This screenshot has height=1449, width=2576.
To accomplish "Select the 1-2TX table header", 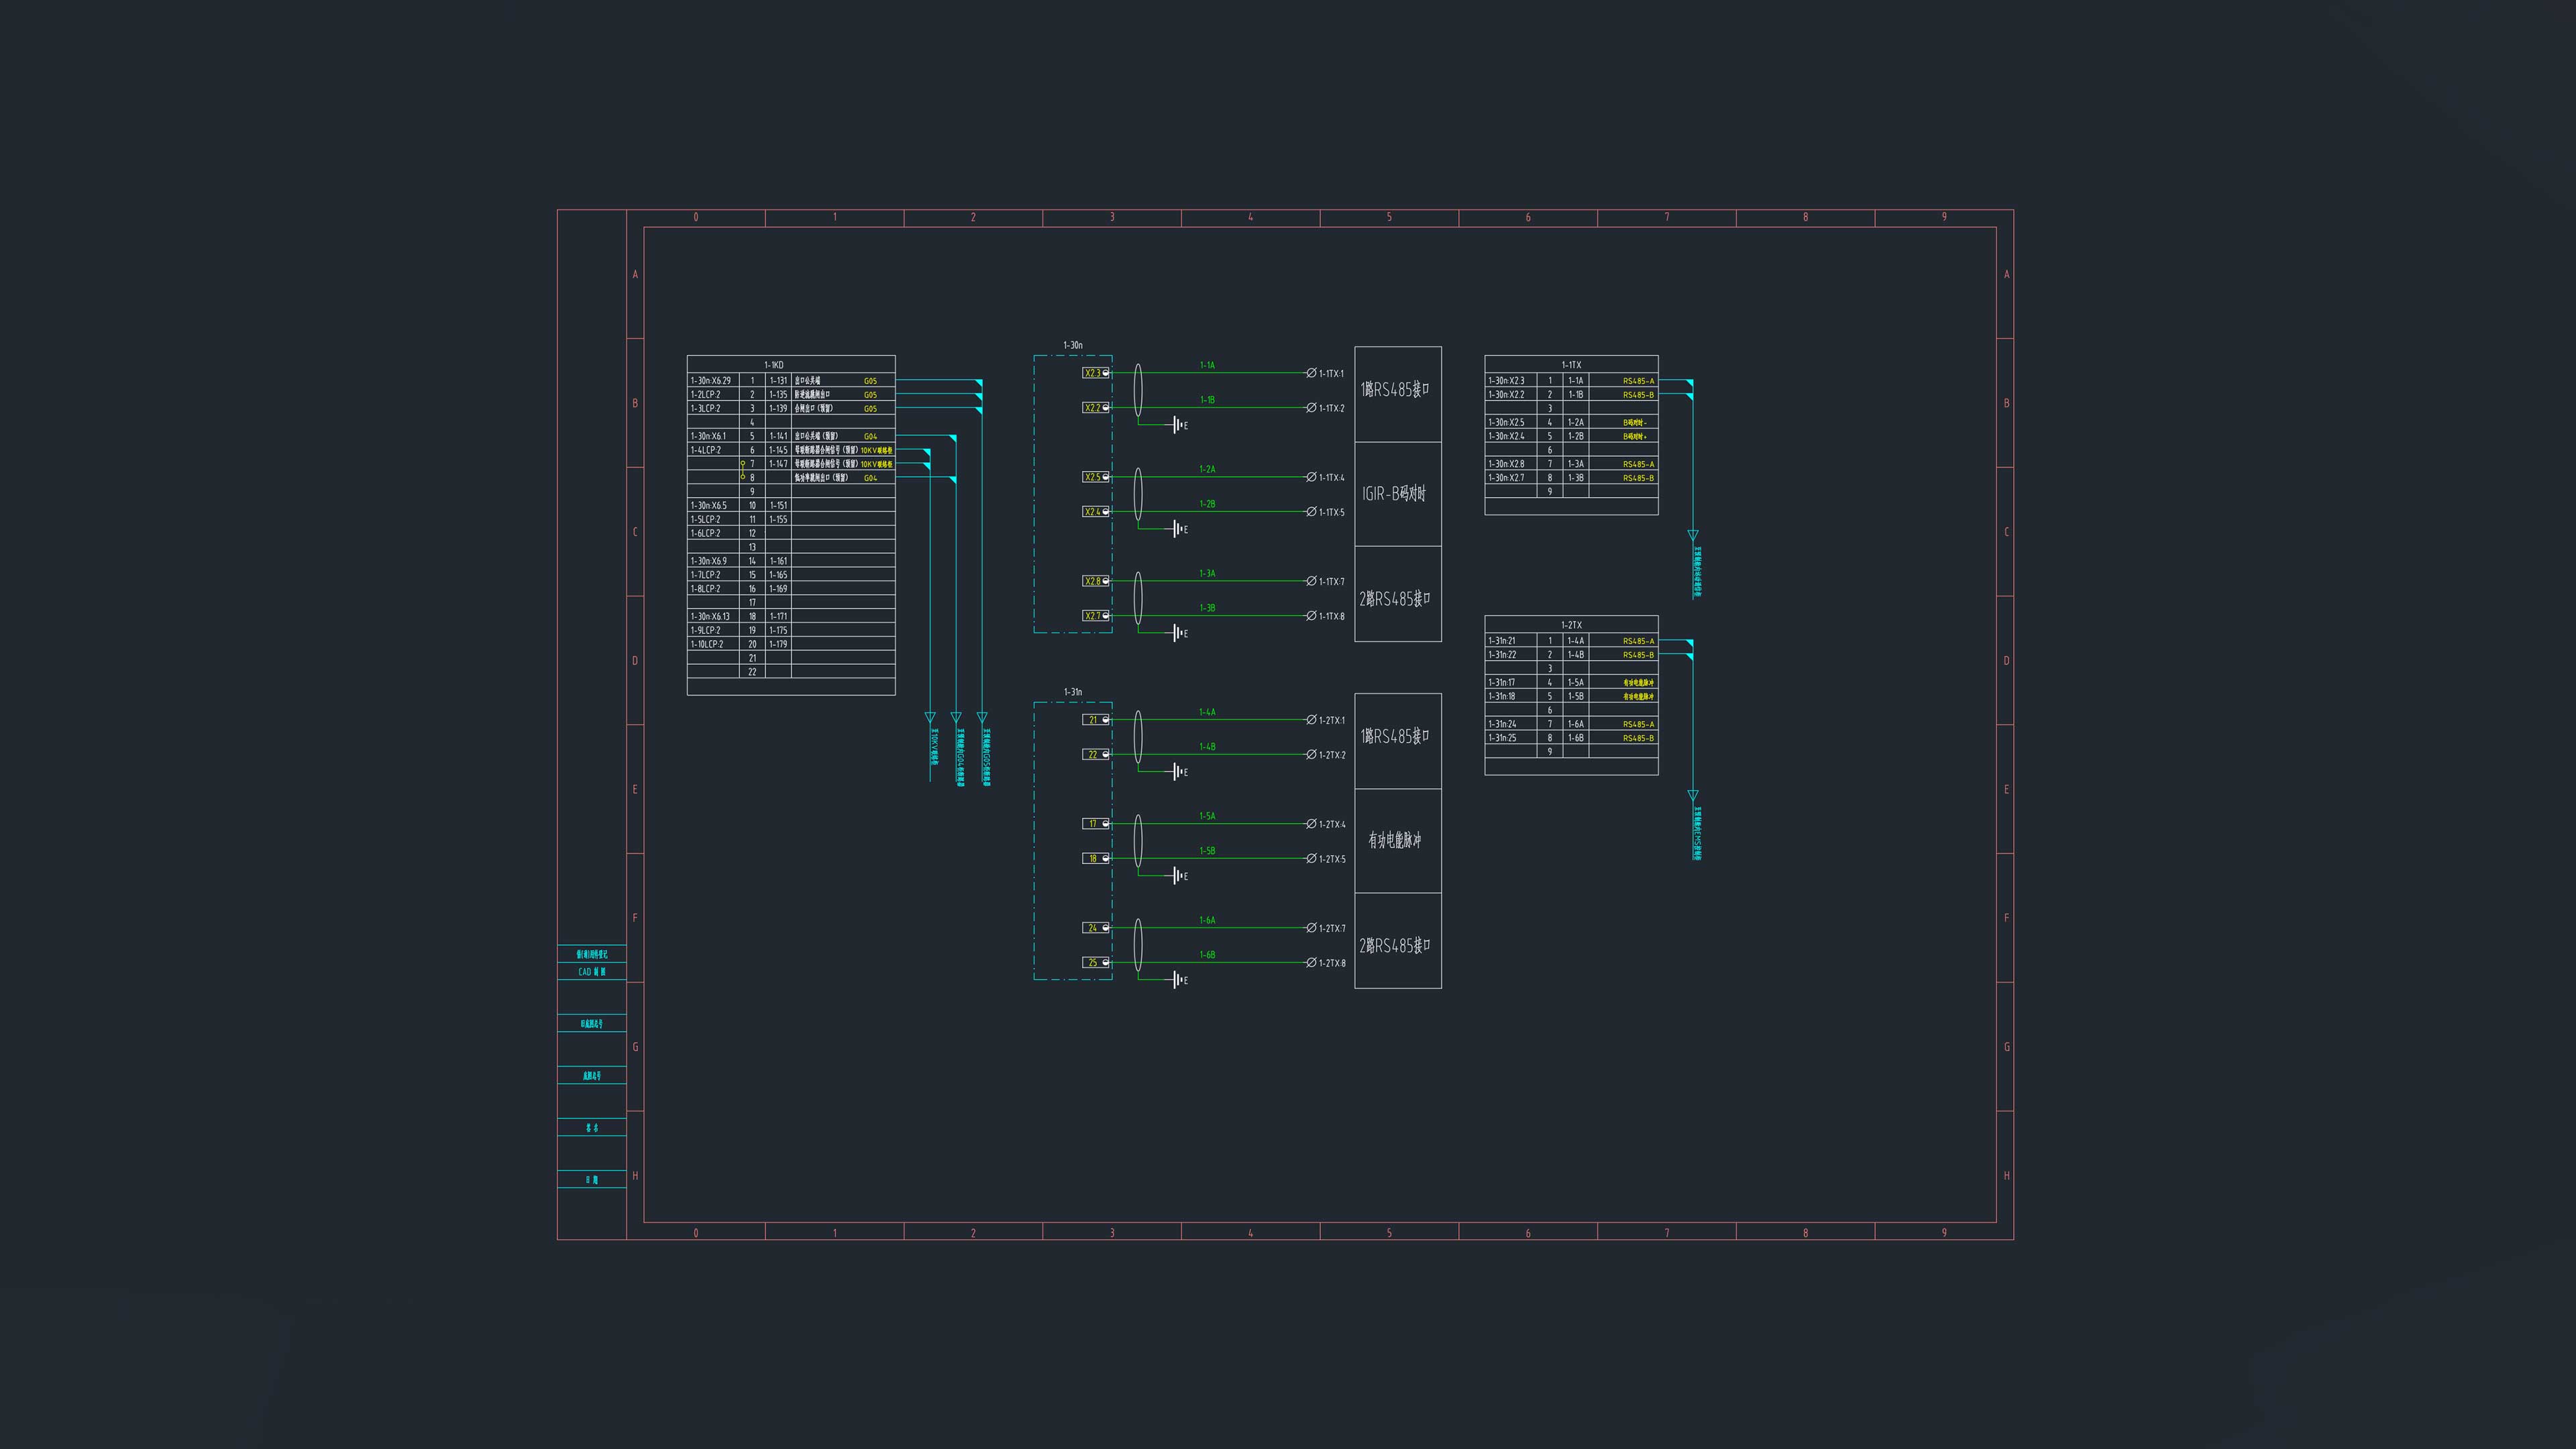I will tap(1571, 625).
